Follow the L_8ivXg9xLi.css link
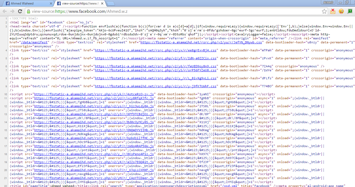Screen dimensions: 355x187 pyautogui.click(x=156, y=78)
